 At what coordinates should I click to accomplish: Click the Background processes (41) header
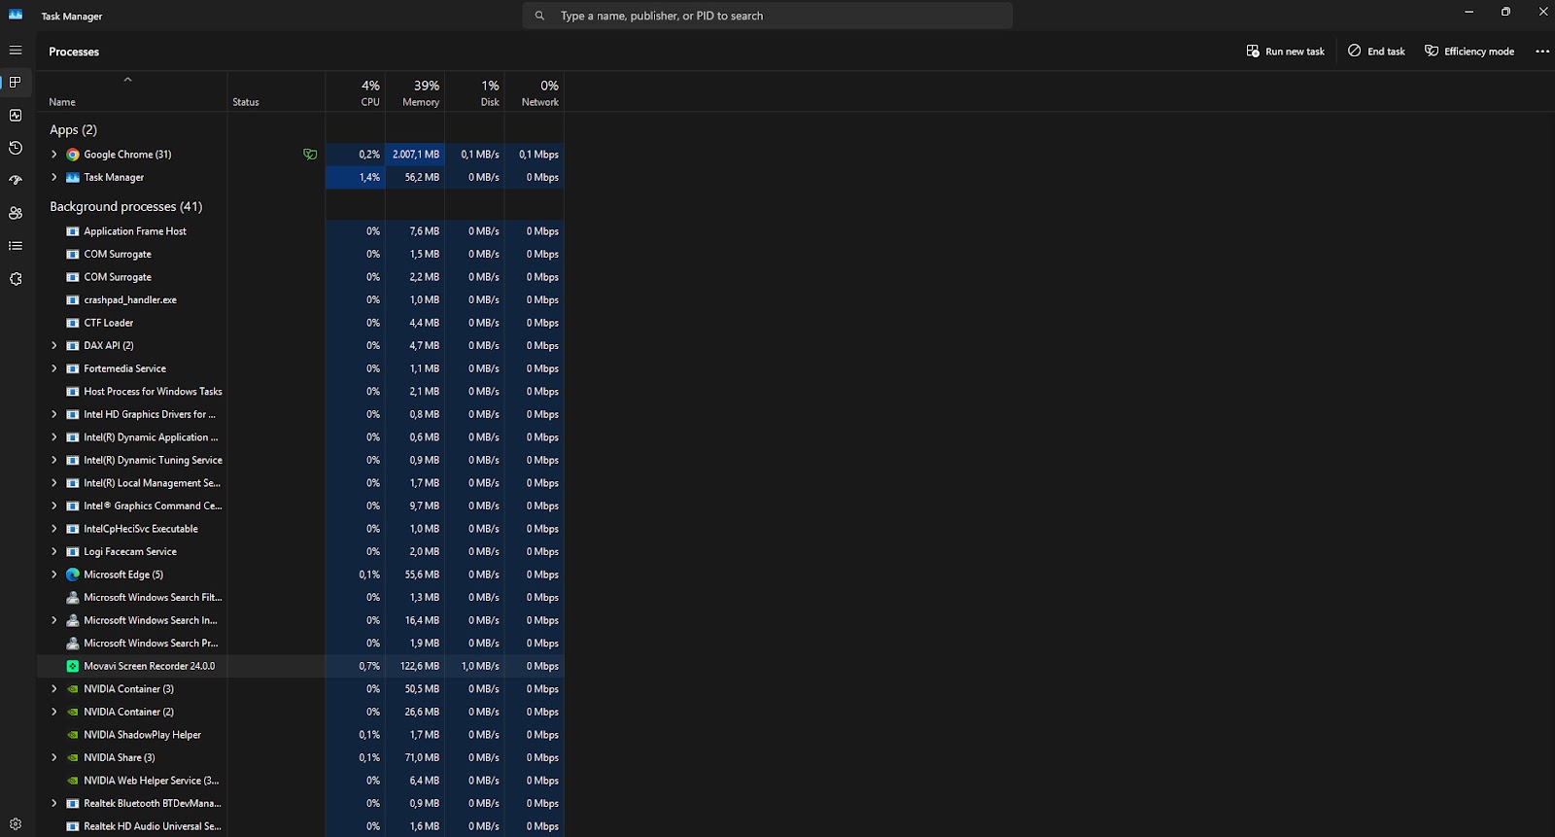[x=126, y=207]
